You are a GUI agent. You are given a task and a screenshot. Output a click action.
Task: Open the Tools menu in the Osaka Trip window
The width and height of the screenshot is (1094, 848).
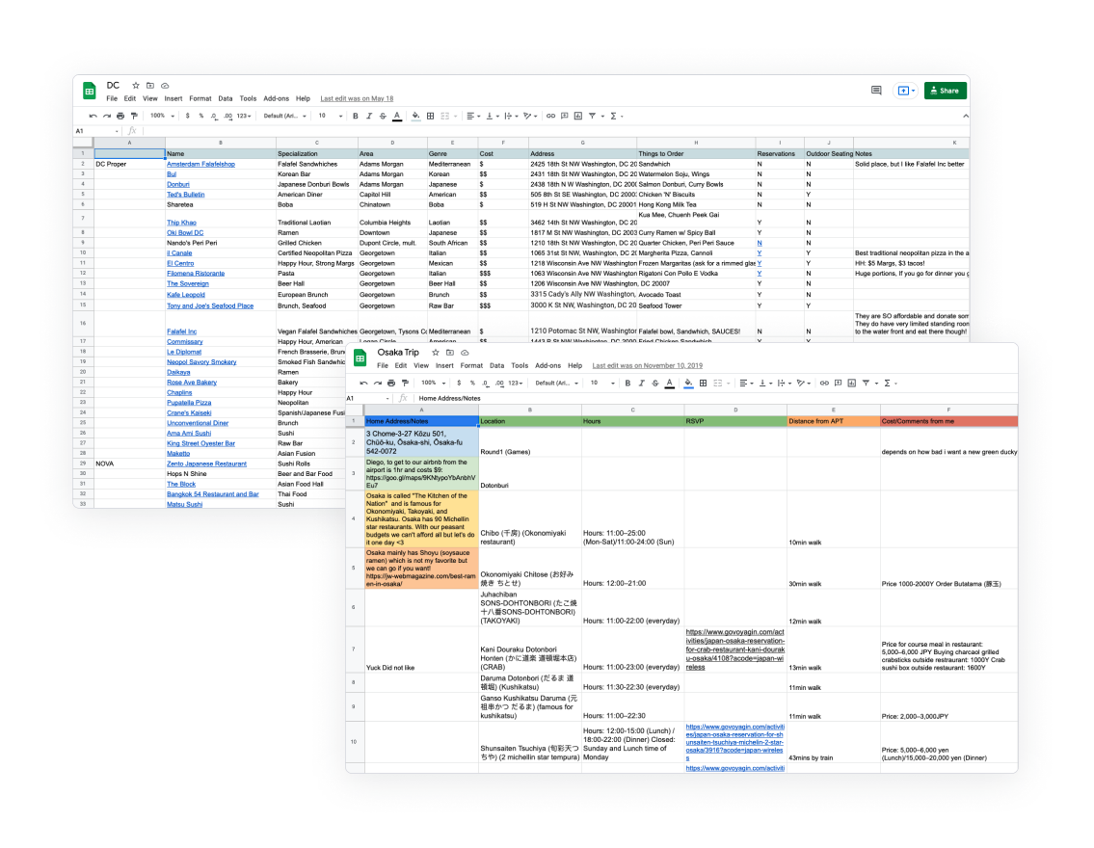[x=520, y=365]
